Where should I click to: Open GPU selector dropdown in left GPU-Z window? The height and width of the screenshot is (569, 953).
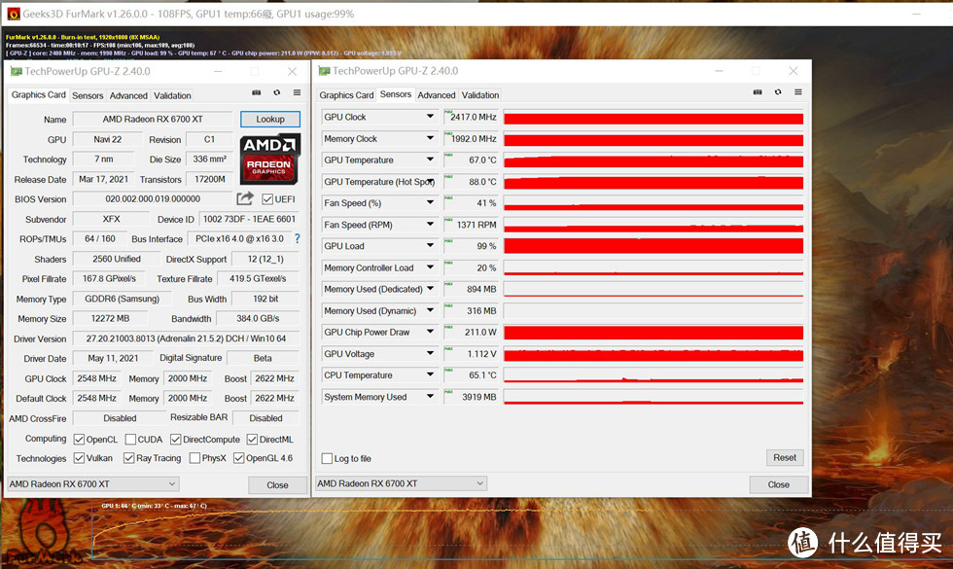93,484
